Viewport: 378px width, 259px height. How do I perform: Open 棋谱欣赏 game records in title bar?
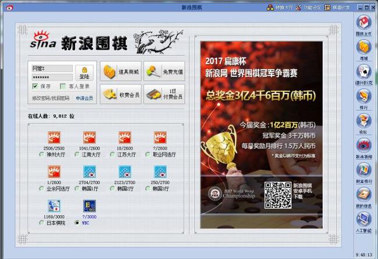coord(337,8)
